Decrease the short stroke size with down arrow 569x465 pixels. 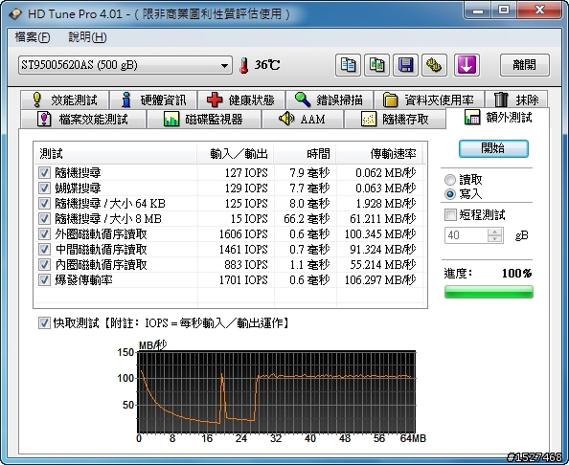click(494, 239)
